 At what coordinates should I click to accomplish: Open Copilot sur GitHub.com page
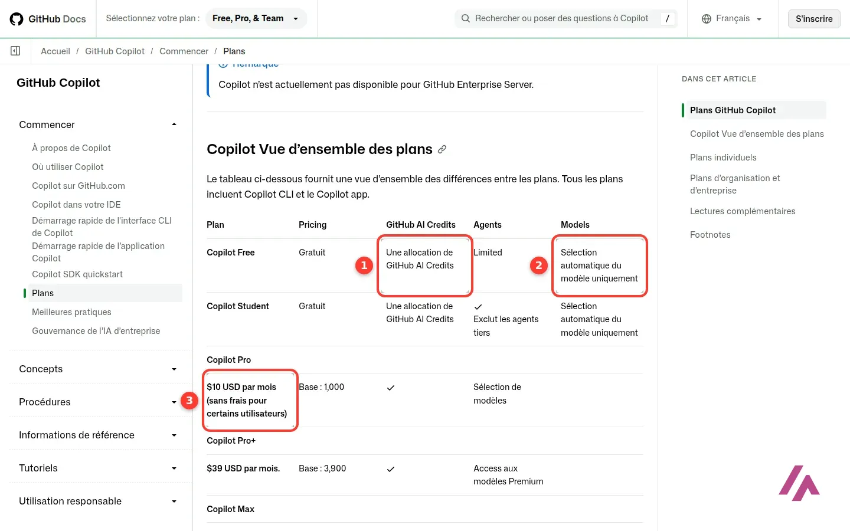[x=79, y=186]
